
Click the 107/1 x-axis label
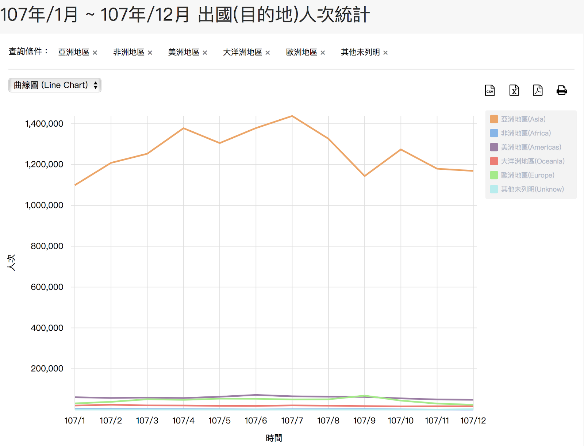pos(75,420)
